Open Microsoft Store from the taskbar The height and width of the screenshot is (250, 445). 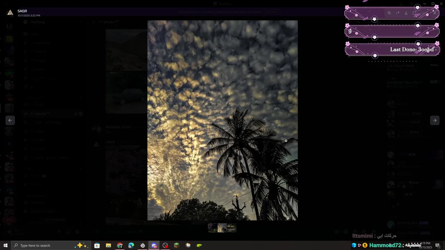tap(97, 245)
